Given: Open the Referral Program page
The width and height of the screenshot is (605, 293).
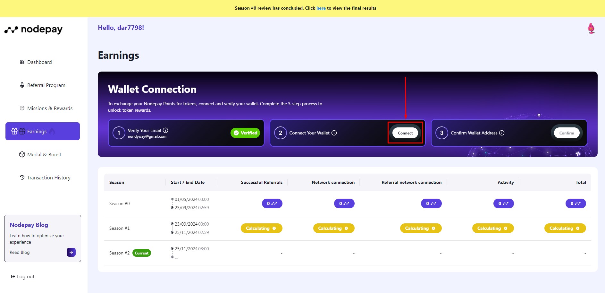Looking at the screenshot, I should coord(46,85).
